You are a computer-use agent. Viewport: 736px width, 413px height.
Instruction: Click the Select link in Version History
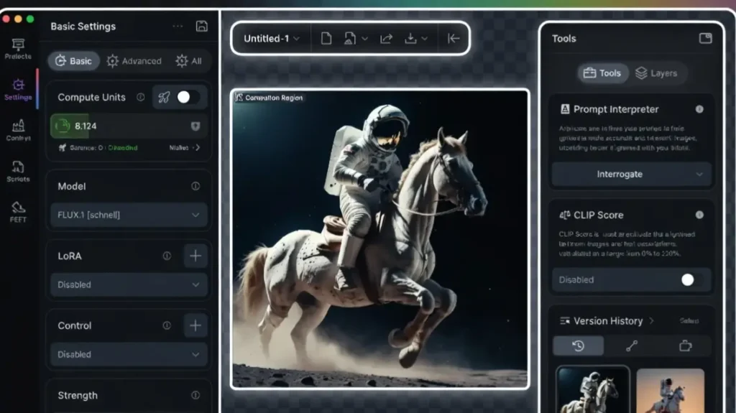point(689,321)
